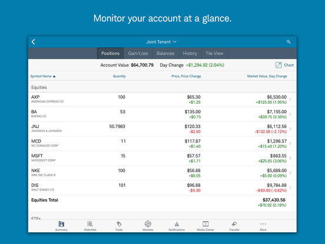Click JNJ market value $6,112.56

[x=277, y=126]
